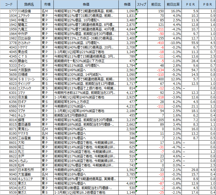Click 九電工 change value -211
Image resolution: width=216 pixels, height=195 pixels.
tap(156, 29)
